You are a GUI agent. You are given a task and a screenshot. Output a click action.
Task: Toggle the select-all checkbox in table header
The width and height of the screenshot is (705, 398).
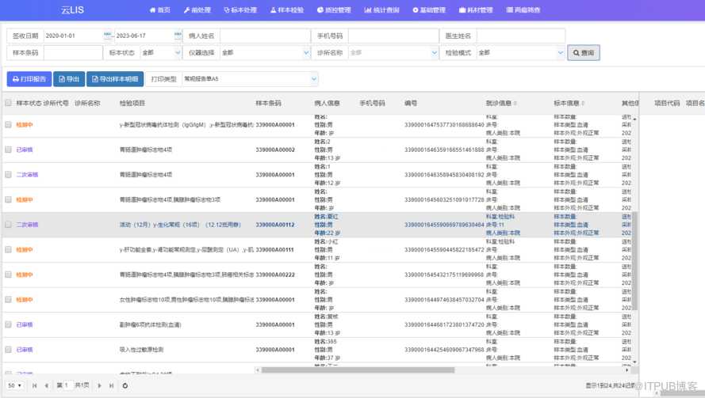click(9, 103)
